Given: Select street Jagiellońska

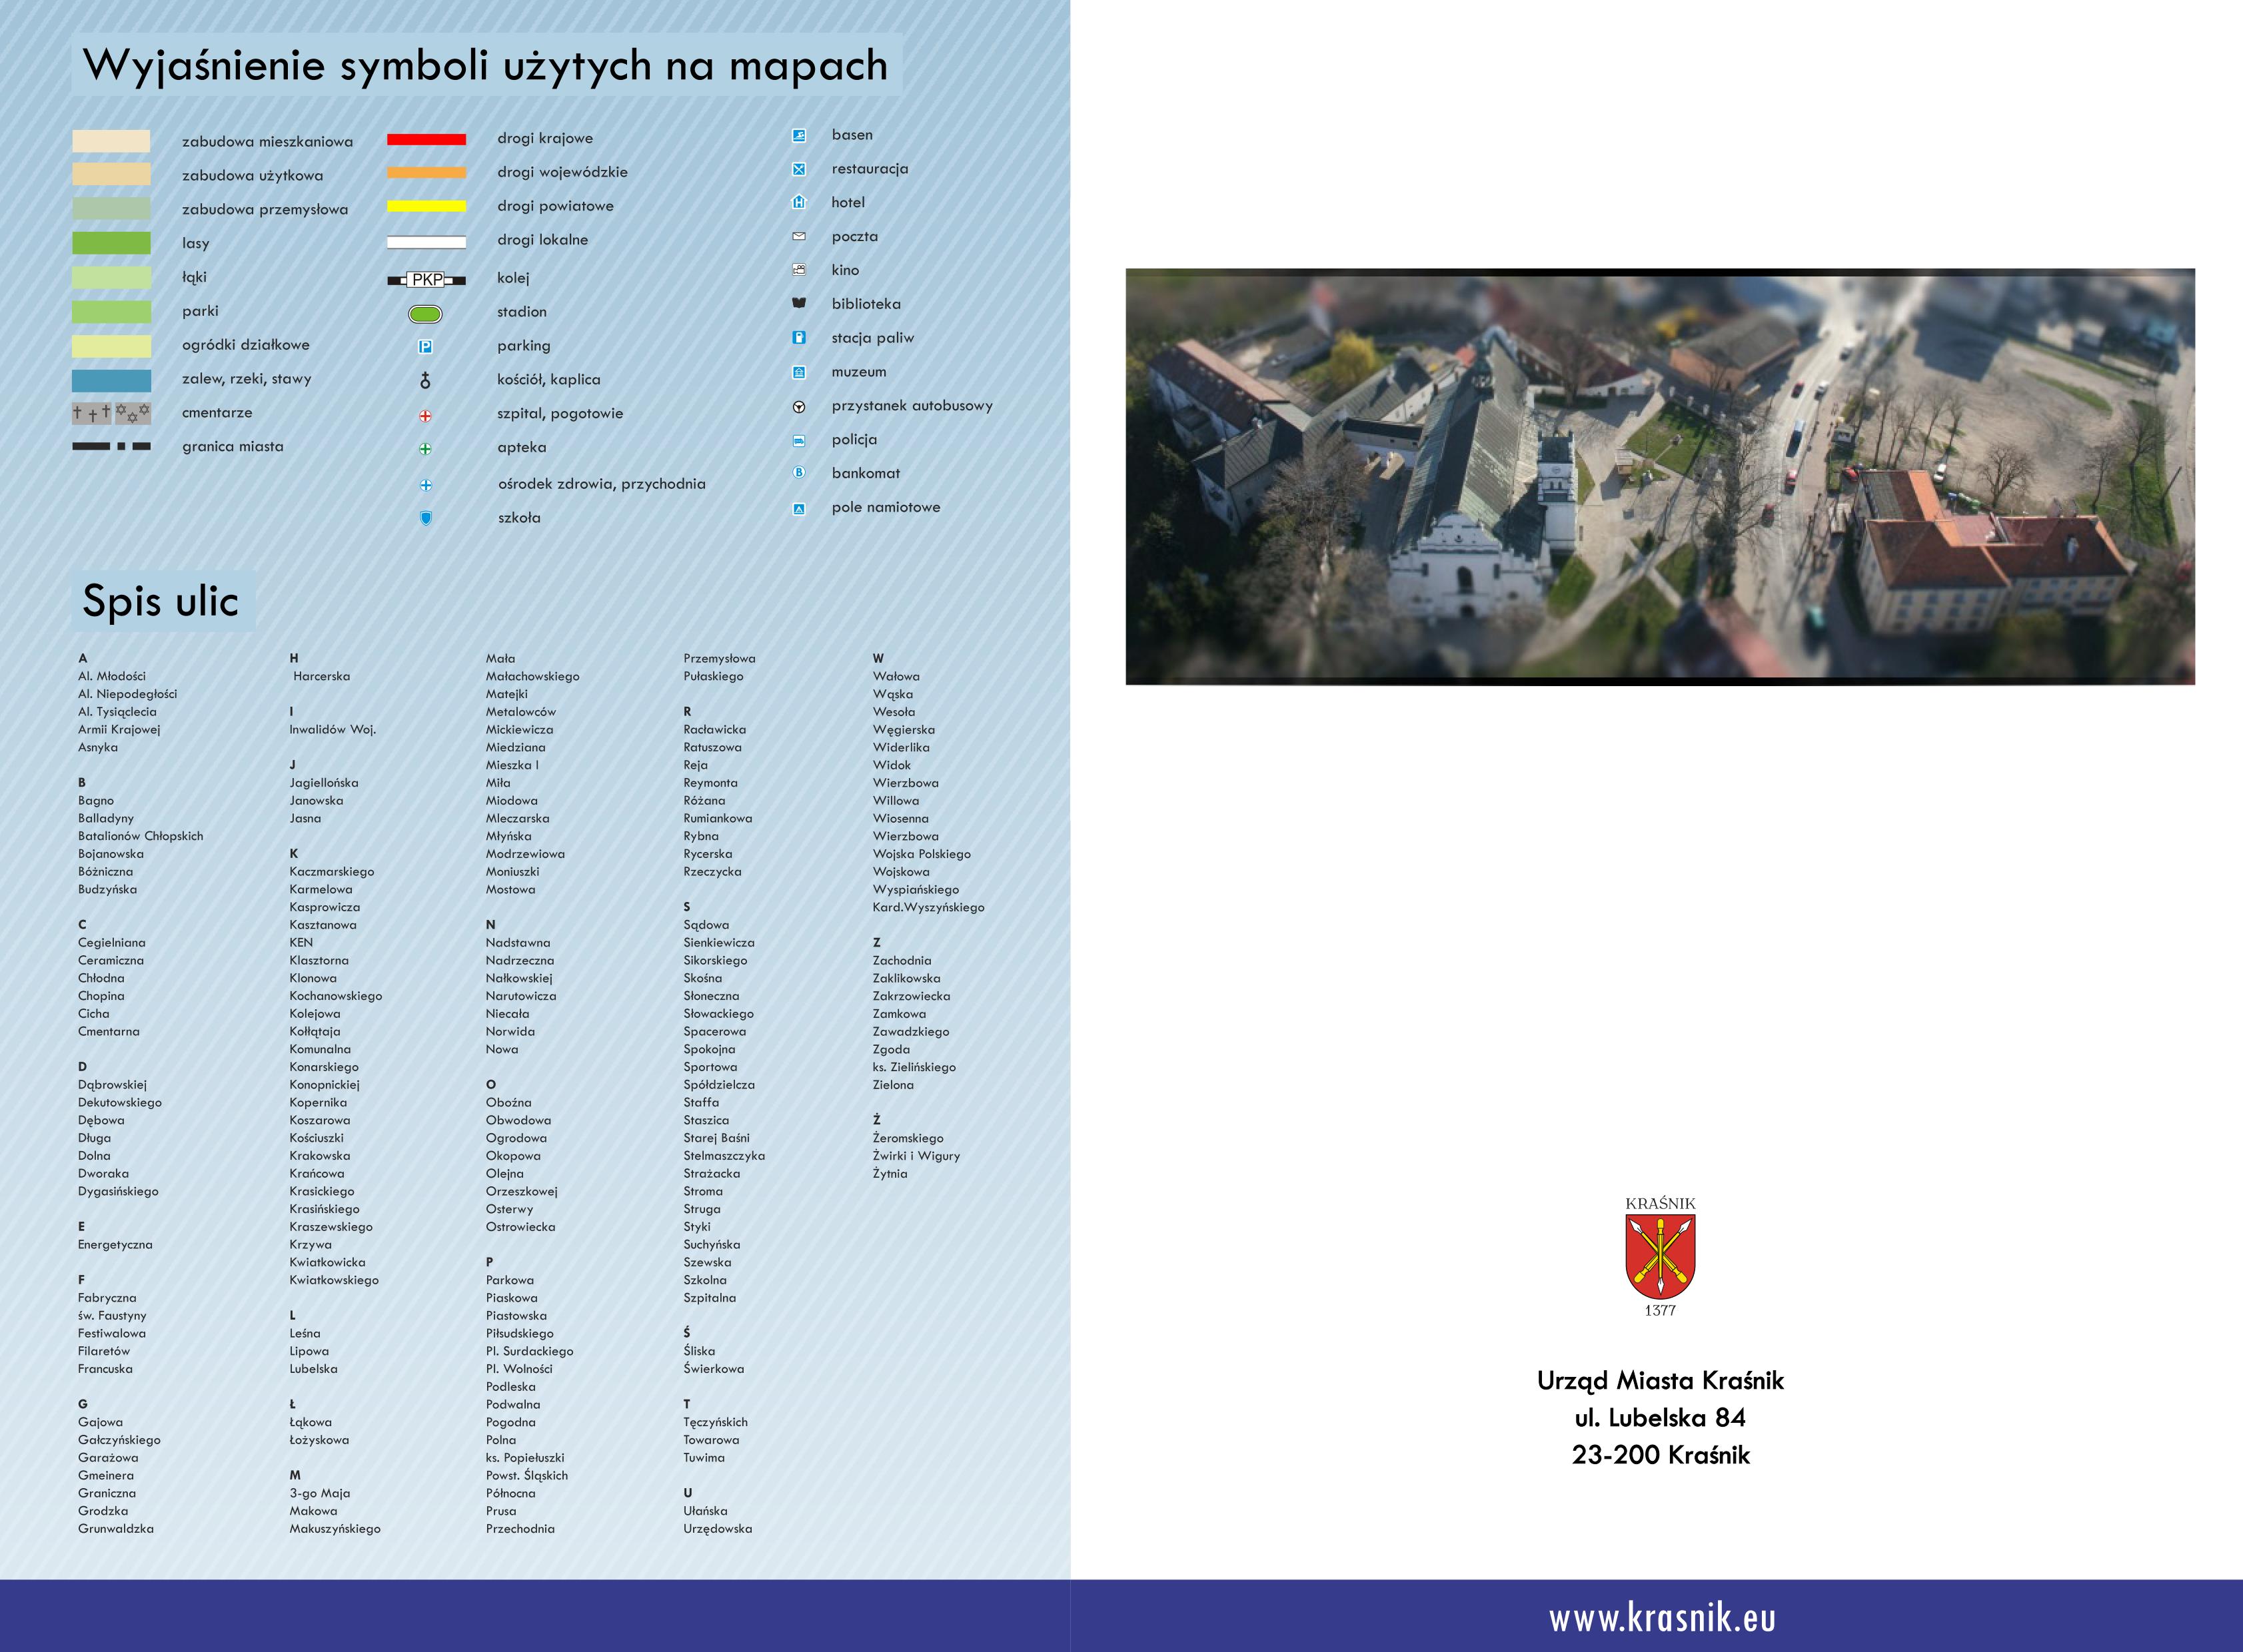Looking at the screenshot, I should click(323, 783).
